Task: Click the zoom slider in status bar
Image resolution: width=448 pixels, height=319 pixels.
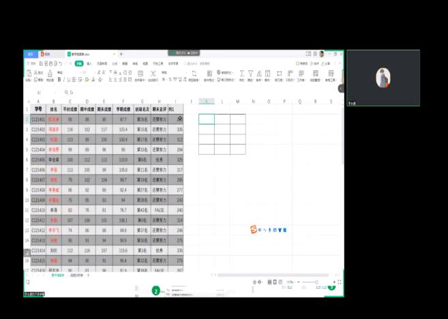Action: 310,282
